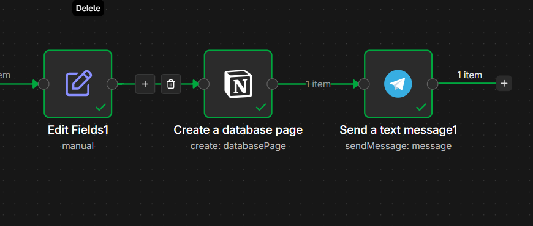Click '1 item' label between Notion and Telegram

coord(318,84)
